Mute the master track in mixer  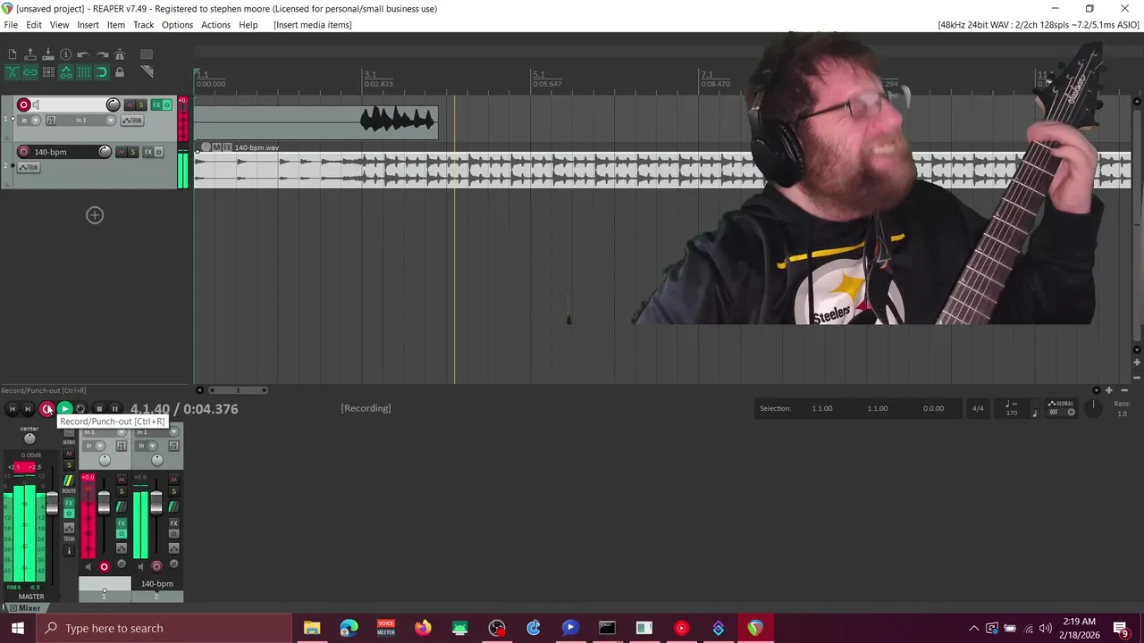pos(69,453)
